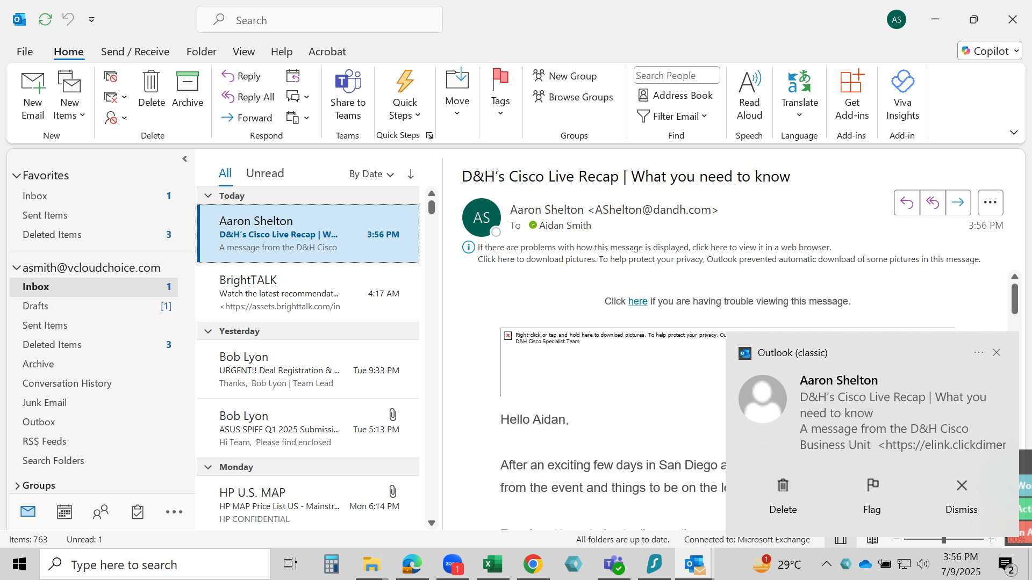Viewport: 1032px width, 580px height.
Task: Click the Copilot button
Action: (x=990, y=51)
